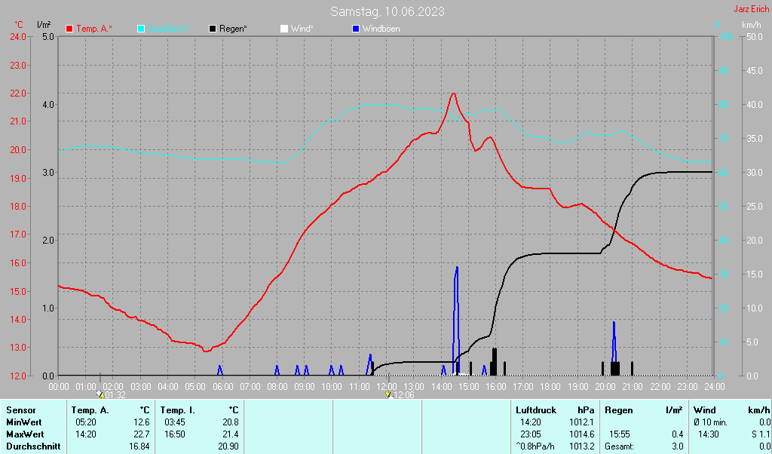This screenshot has width=772, height=454.
Task: Click the Gesamt: rain total label
Action: point(620,446)
